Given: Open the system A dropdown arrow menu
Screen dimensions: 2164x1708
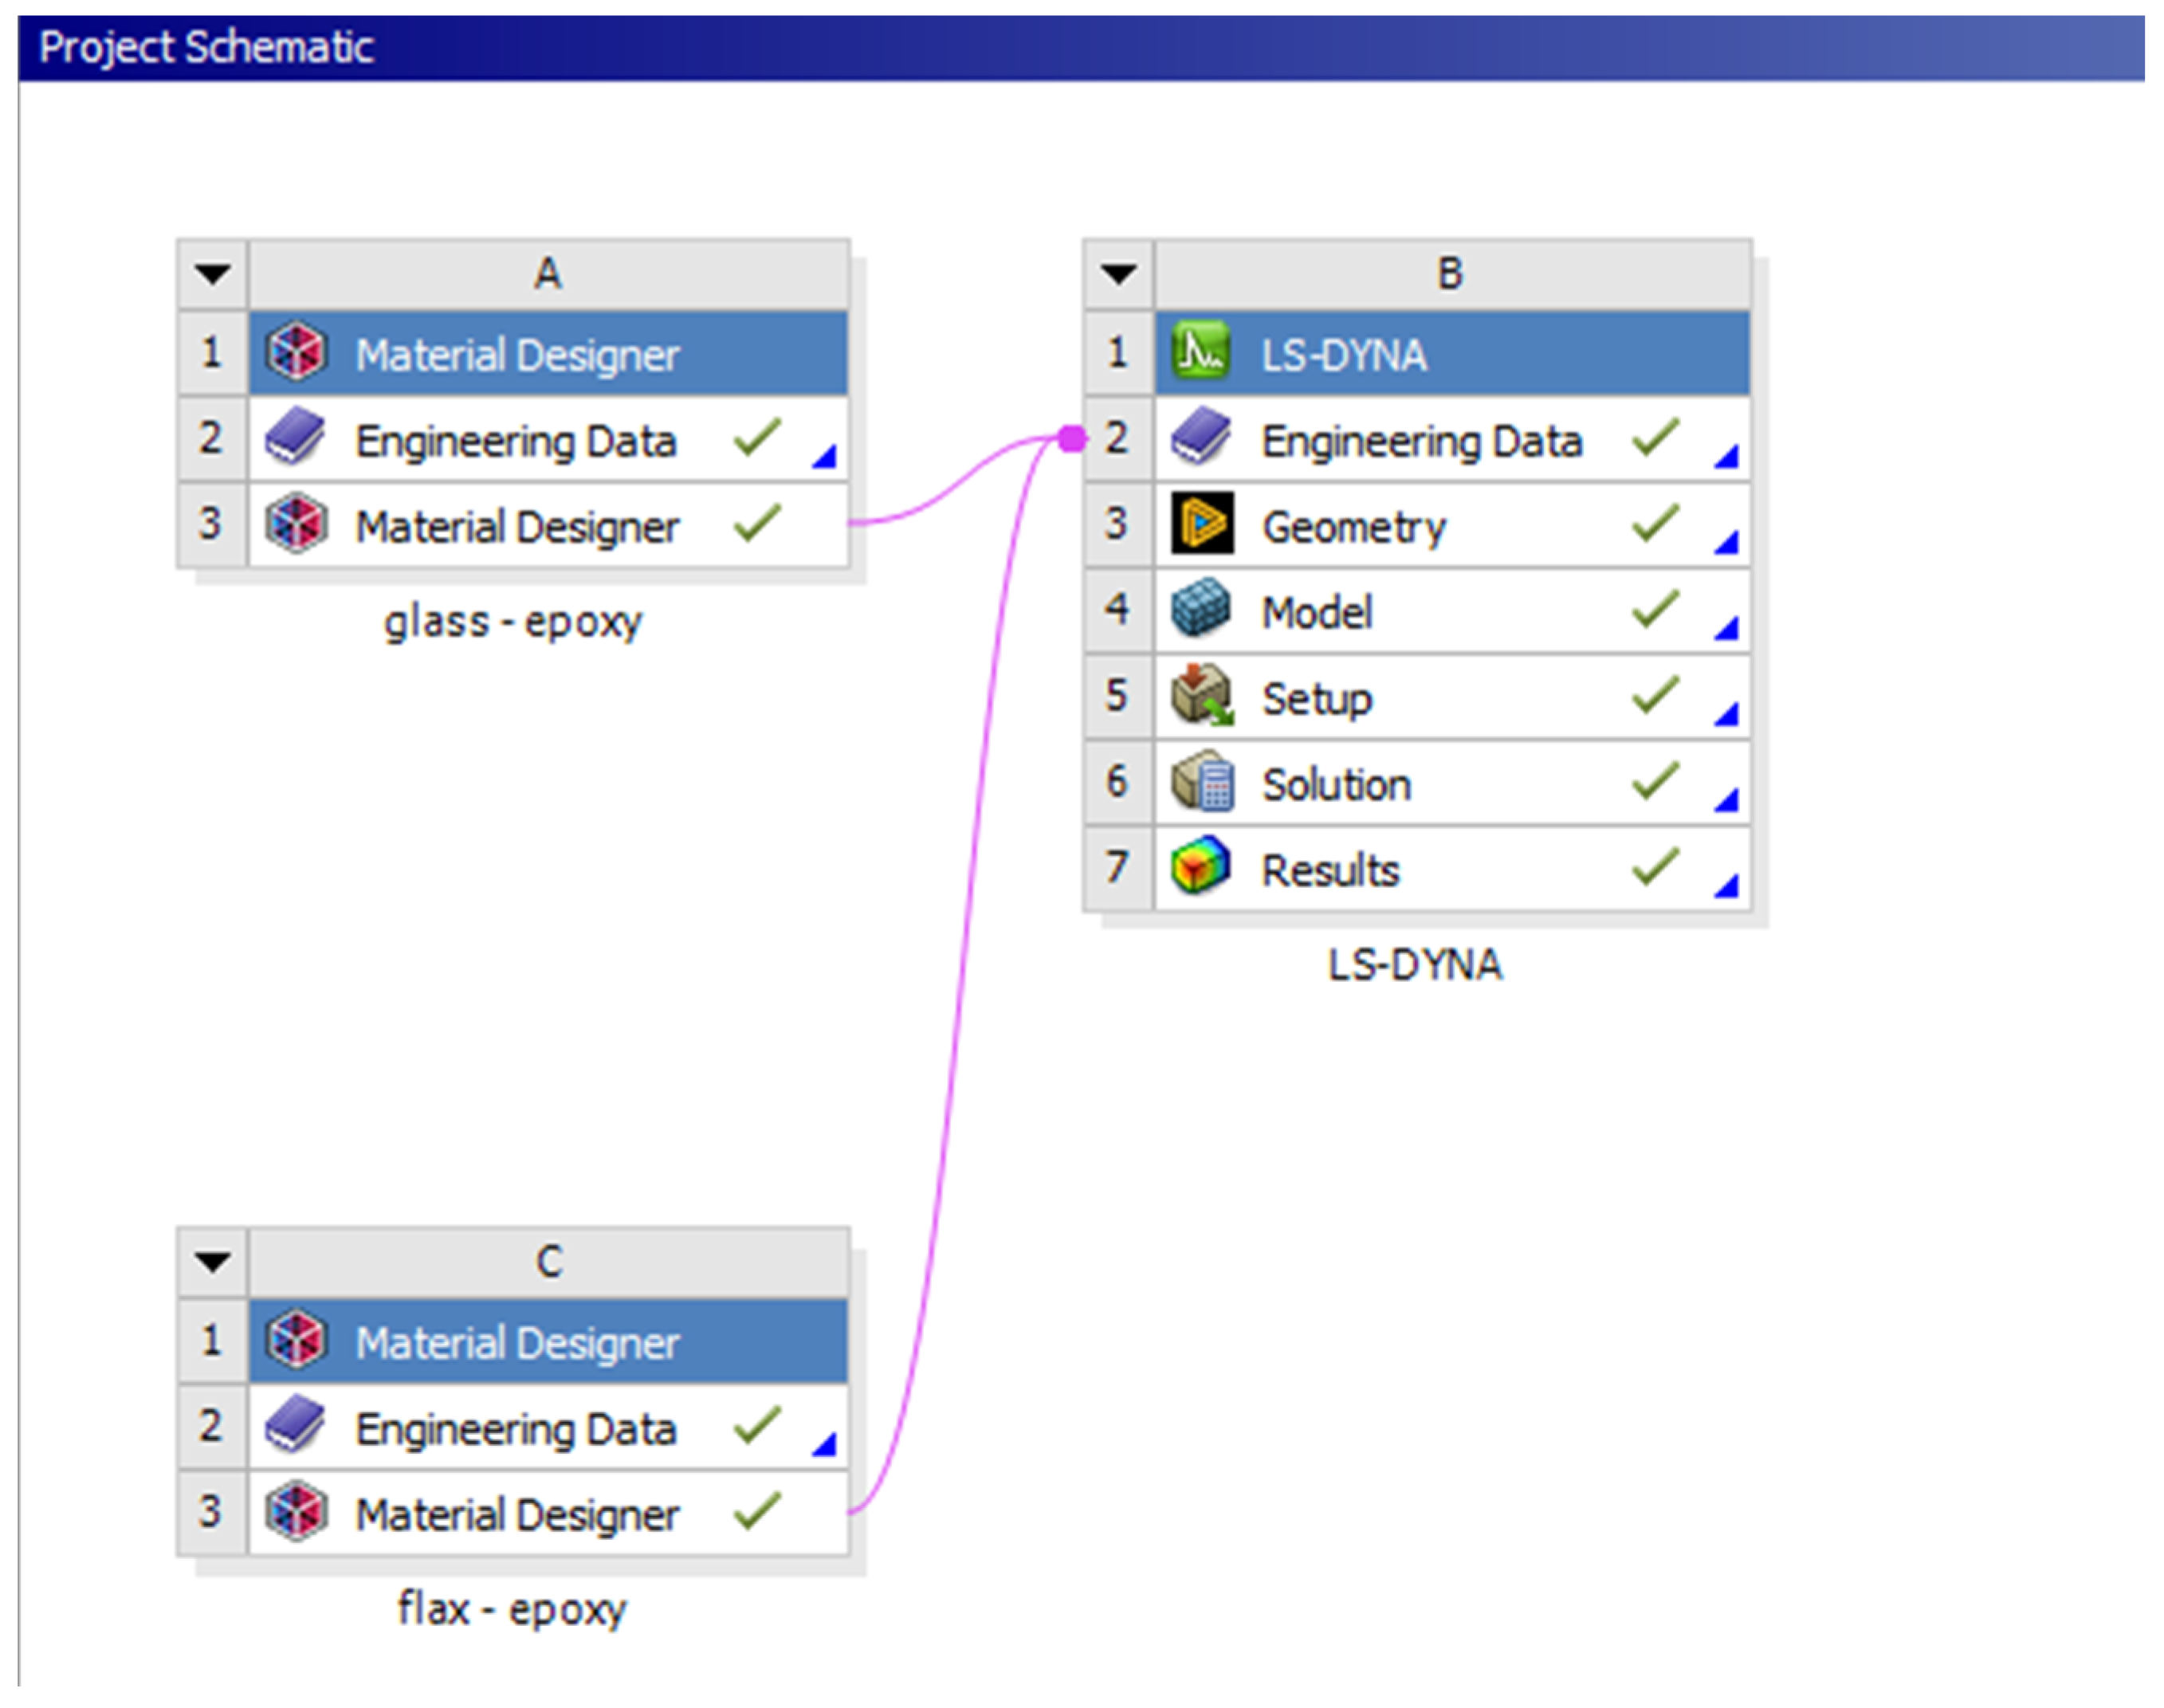Looking at the screenshot, I should point(212,273).
